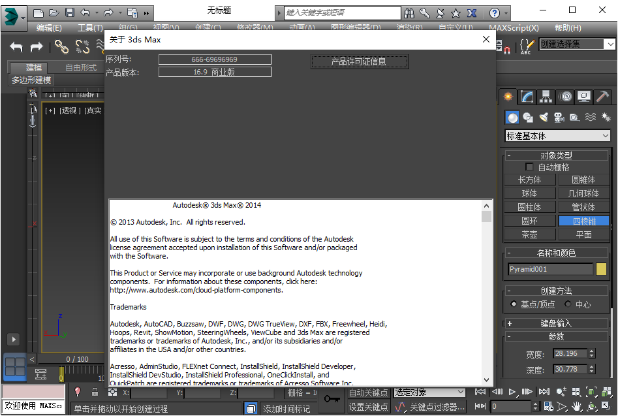
Task: Click the yellow object color swatch
Action: (602, 269)
